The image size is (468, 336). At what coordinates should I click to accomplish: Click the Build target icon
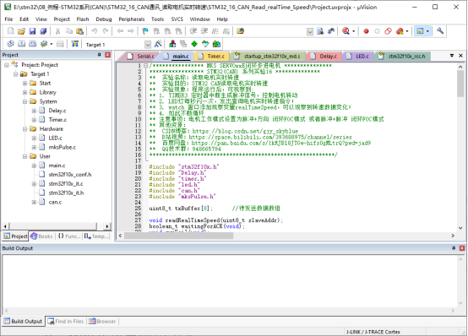[x=21, y=44]
